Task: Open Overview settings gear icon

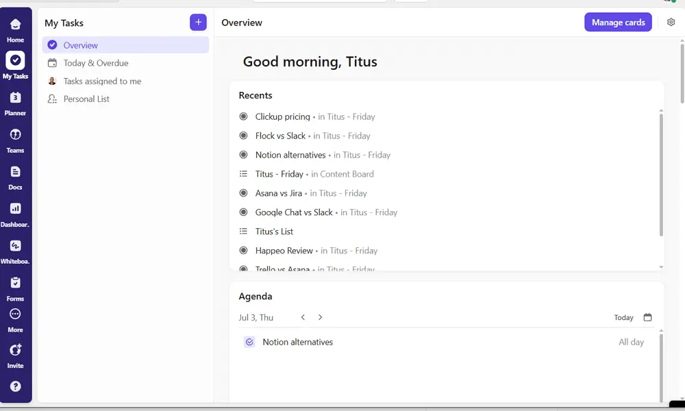Action: [671, 23]
